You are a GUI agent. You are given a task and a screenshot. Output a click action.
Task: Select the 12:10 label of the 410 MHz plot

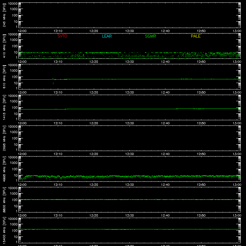[58, 62]
